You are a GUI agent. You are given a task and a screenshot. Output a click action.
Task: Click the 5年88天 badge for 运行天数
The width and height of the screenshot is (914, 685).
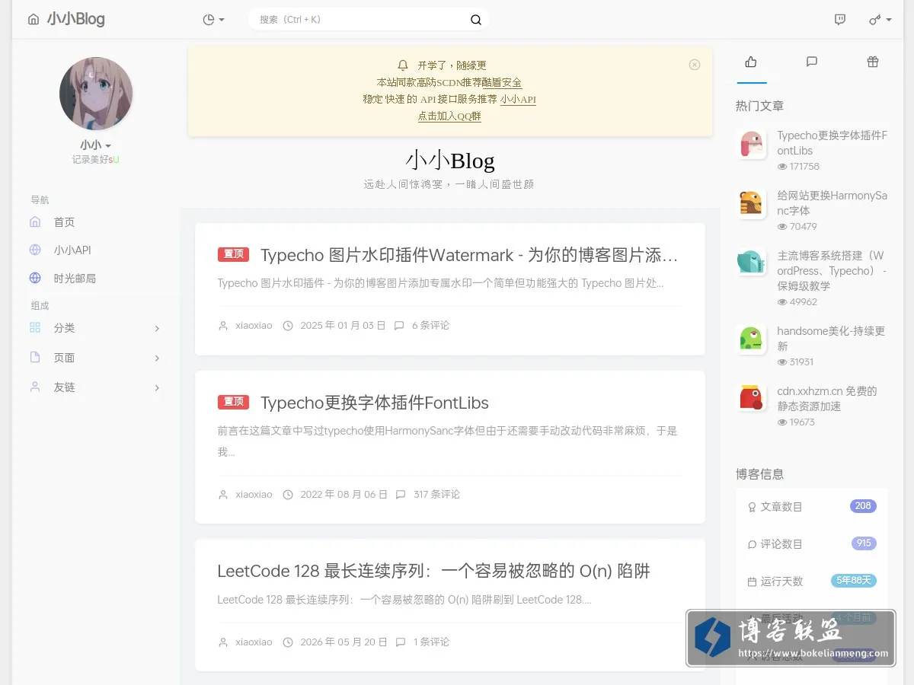coord(854,581)
